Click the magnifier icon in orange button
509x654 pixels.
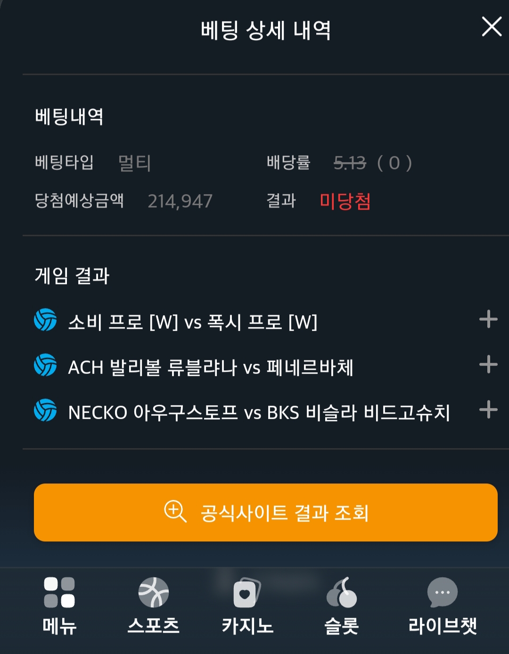[x=175, y=511]
